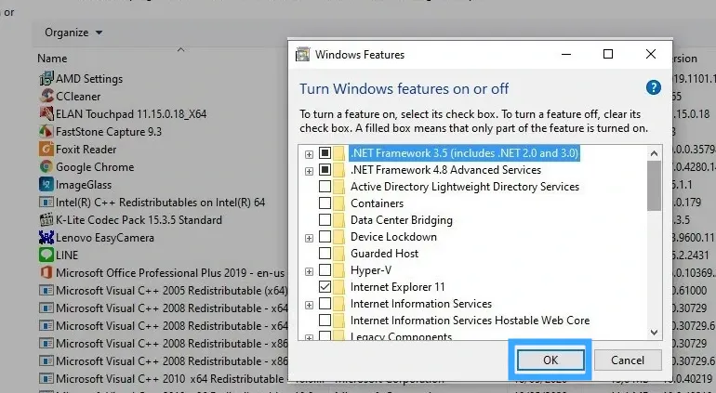This screenshot has width=716, height=393.
Task: Click scrollbar up arrow in features list
Action: click(x=654, y=153)
